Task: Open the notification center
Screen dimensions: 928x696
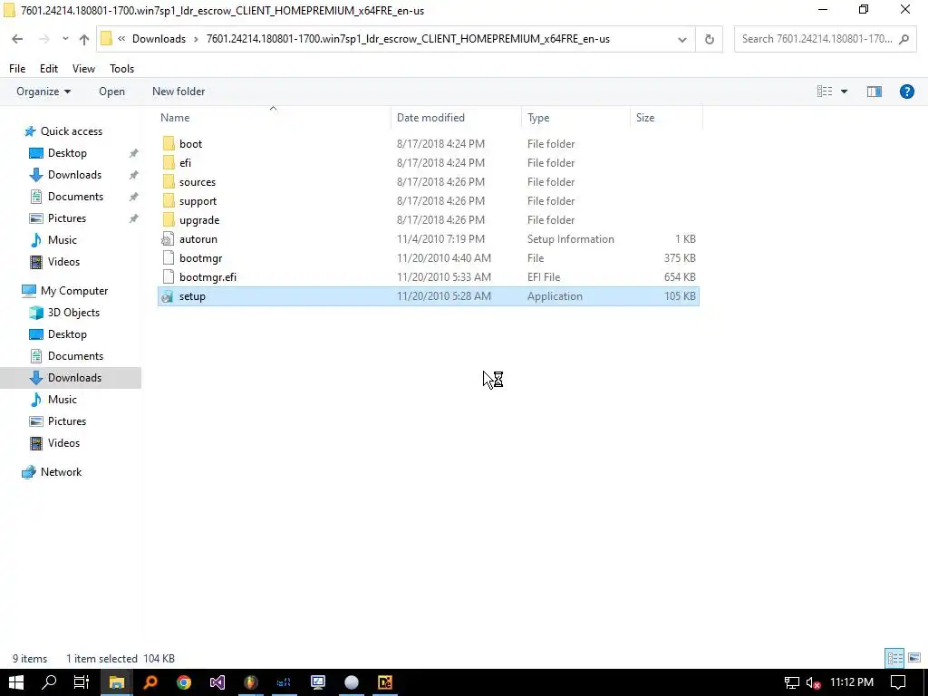Action: pos(898,682)
